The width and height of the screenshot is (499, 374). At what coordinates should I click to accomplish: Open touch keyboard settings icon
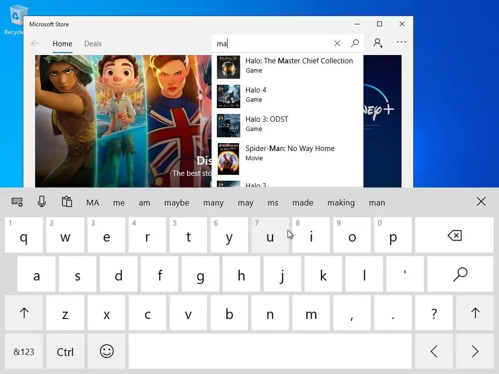pyautogui.click(x=17, y=202)
